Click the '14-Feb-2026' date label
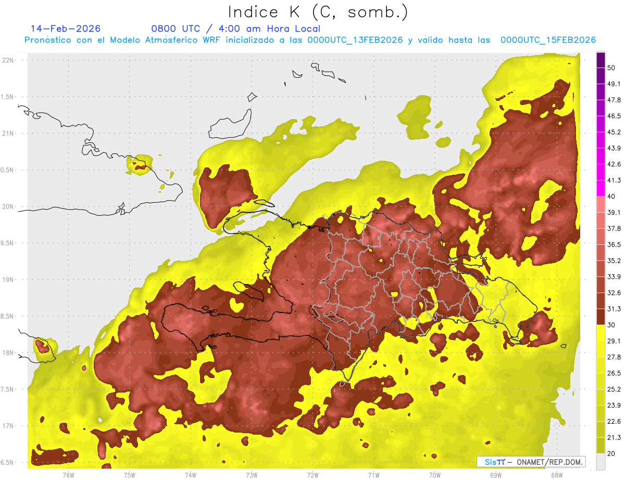The image size is (625, 482). tap(66, 29)
